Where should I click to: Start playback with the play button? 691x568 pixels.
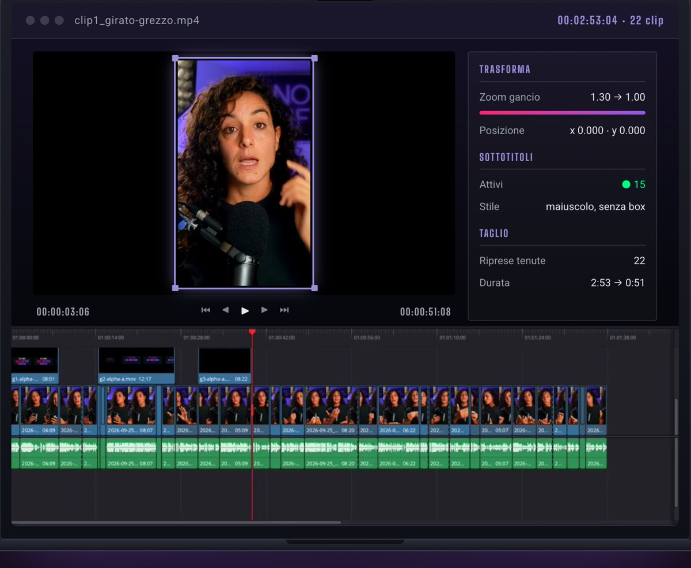(245, 311)
